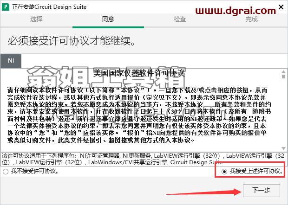
Task: Switch to the 完成 step tab
Action: click(x=252, y=19)
